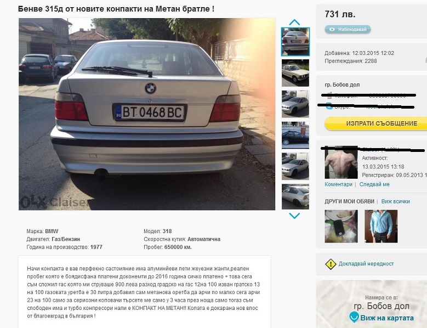Open the other listing with the phone photo

click(341, 226)
